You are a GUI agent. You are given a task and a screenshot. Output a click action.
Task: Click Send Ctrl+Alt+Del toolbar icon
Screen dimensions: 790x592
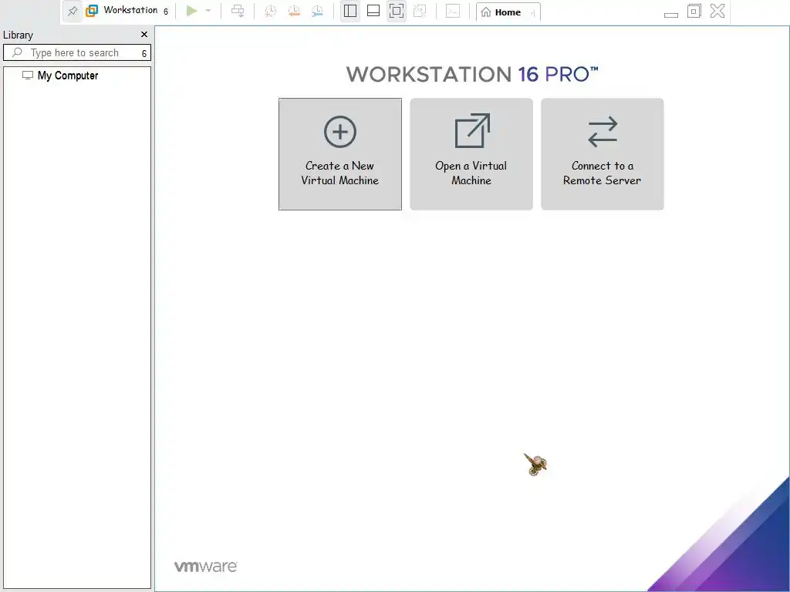click(x=238, y=11)
